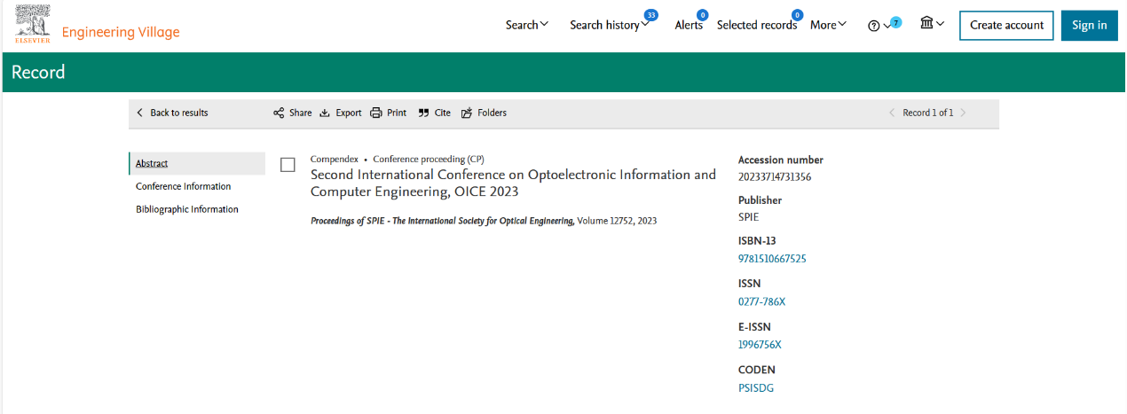Select the record checkbox beside the title
This screenshot has width=1127, height=414.
pos(288,165)
